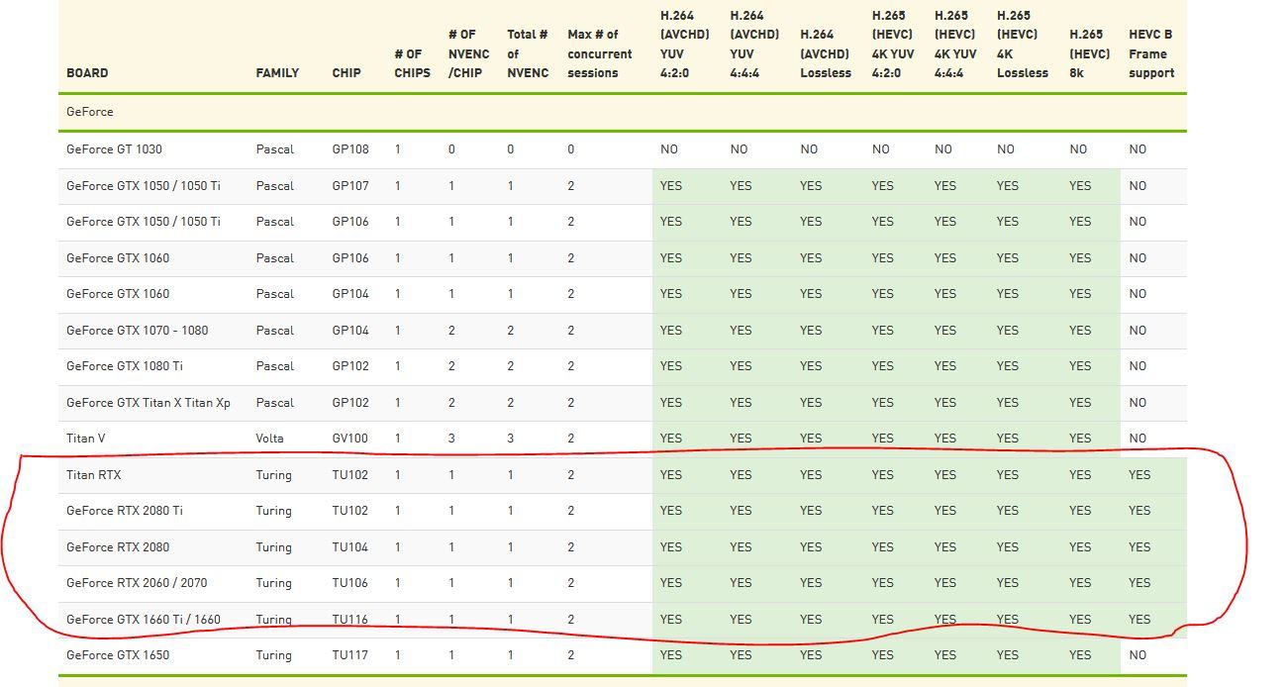
Task: Click the Volta family cell
Action: point(269,439)
